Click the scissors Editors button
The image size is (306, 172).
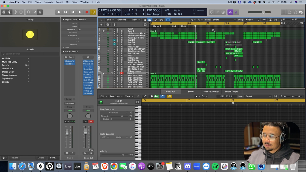tap(40, 12)
